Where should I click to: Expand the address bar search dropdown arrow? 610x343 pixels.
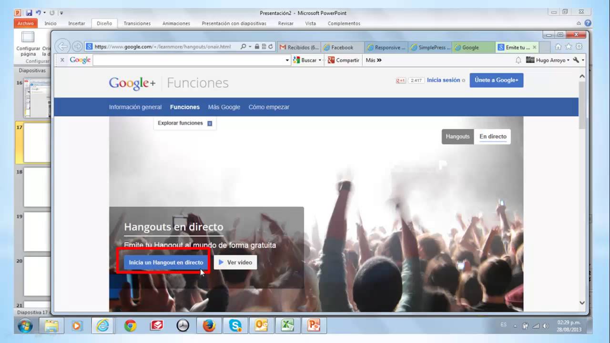coord(250,47)
